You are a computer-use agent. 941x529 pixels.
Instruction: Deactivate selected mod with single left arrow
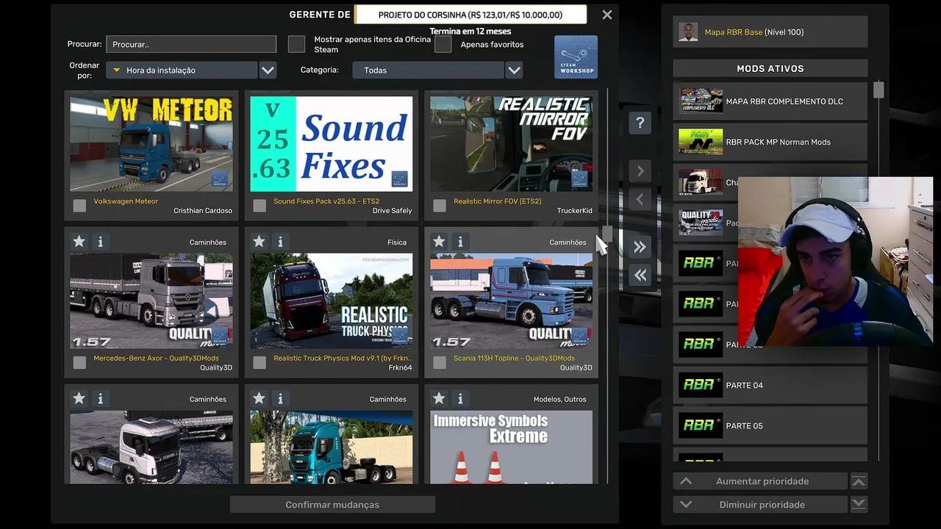tap(640, 199)
